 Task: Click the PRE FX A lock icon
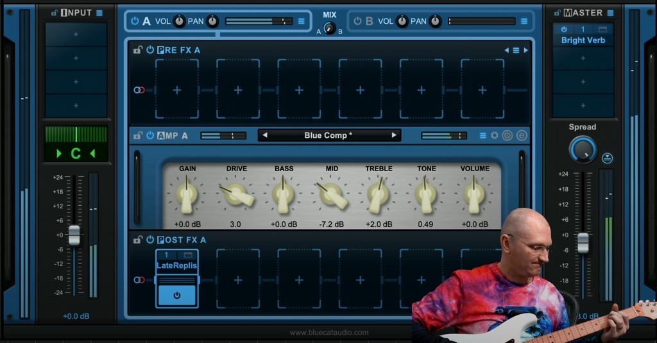click(x=138, y=50)
